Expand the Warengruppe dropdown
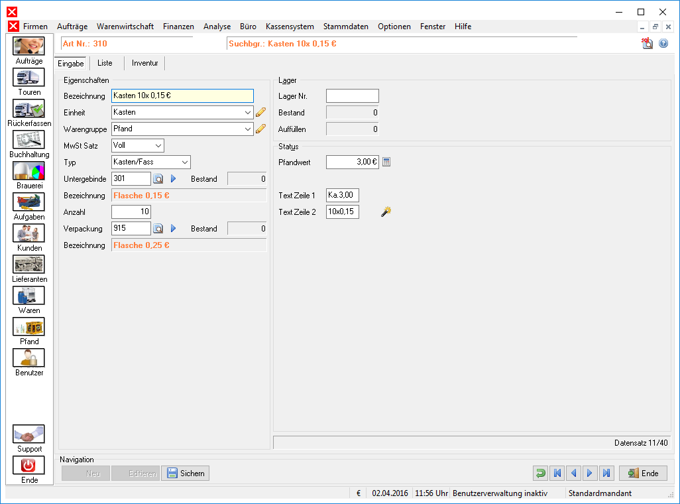 click(x=248, y=129)
